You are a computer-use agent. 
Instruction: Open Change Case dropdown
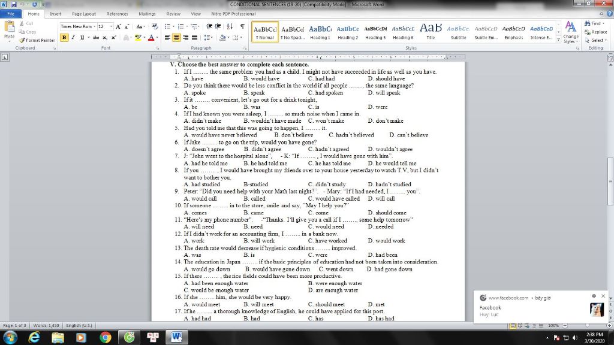pyautogui.click(x=140, y=26)
